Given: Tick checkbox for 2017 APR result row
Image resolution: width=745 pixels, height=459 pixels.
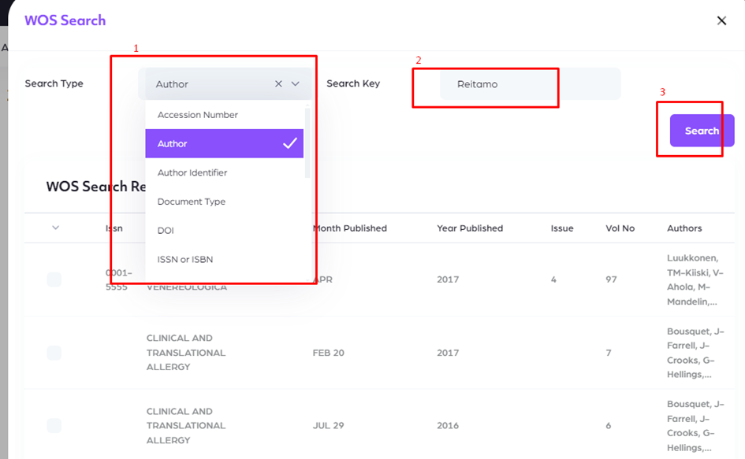Looking at the screenshot, I should pos(54,279).
